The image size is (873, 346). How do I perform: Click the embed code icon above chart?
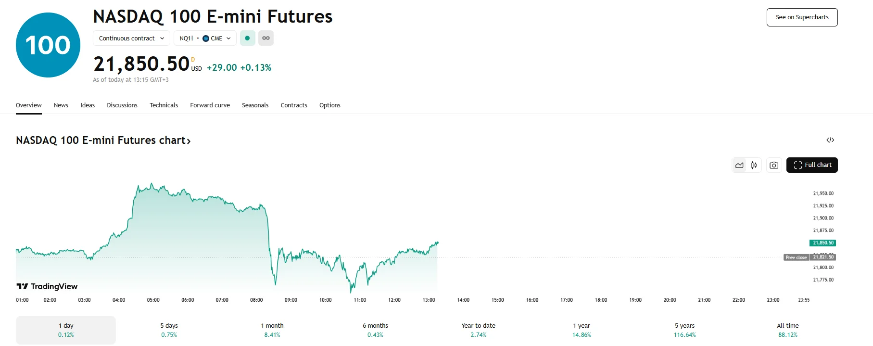coord(830,140)
